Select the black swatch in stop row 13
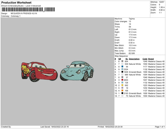Screen dimensions: 166x129 [122, 93]
